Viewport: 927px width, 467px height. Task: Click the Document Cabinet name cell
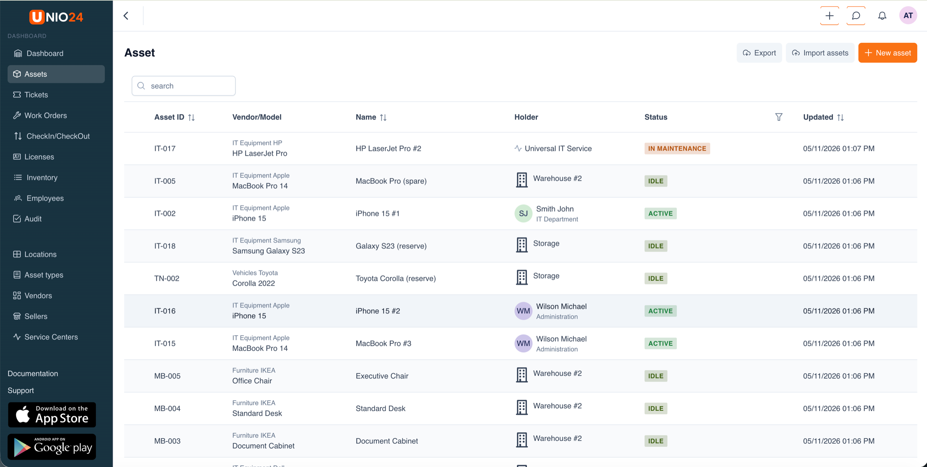click(x=387, y=441)
